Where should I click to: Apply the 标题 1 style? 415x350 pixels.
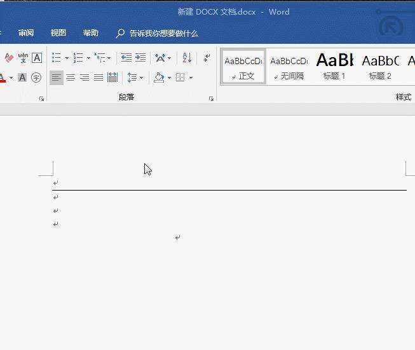[x=334, y=67]
